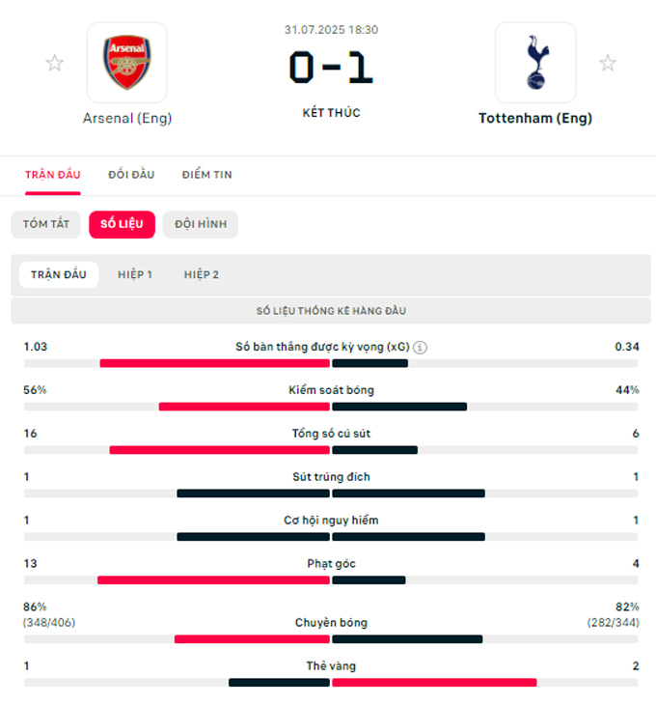This screenshot has height=706, width=656.
Task: Open the Arsenal (Eng) team name link
Action: [127, 119]
